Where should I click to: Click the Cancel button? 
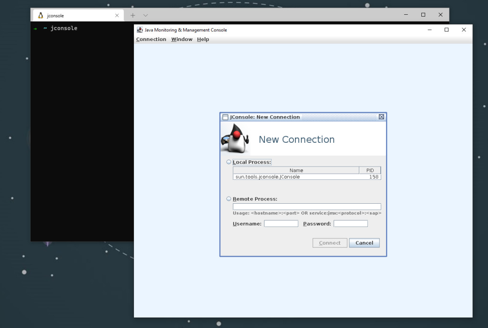click(x=364, y=243)
